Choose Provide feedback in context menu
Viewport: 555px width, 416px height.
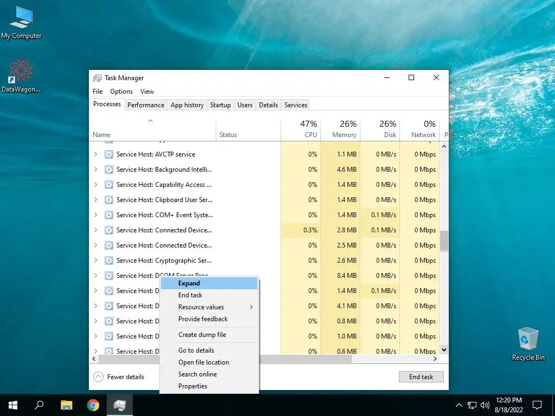coord(209,319)
